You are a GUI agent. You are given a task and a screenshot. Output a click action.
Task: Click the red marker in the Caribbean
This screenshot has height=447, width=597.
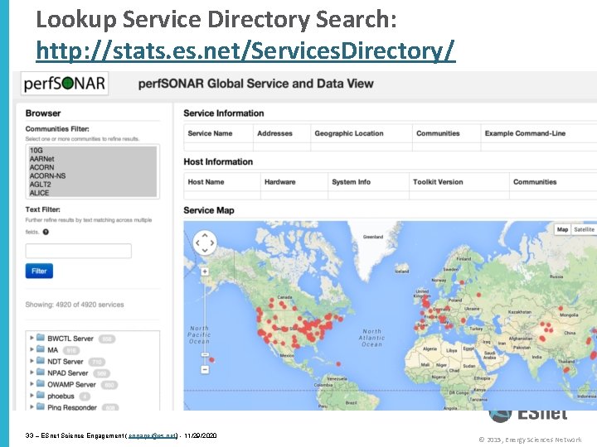point(338,363)
